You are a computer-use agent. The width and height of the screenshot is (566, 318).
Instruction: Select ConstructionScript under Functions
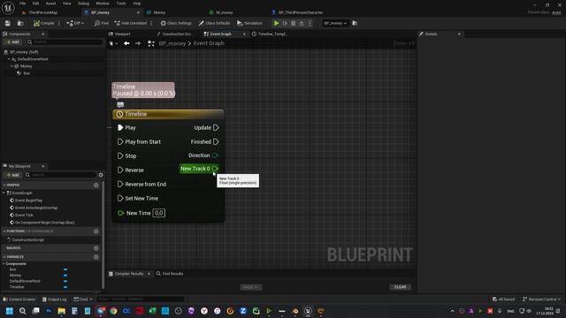[27, 239]
